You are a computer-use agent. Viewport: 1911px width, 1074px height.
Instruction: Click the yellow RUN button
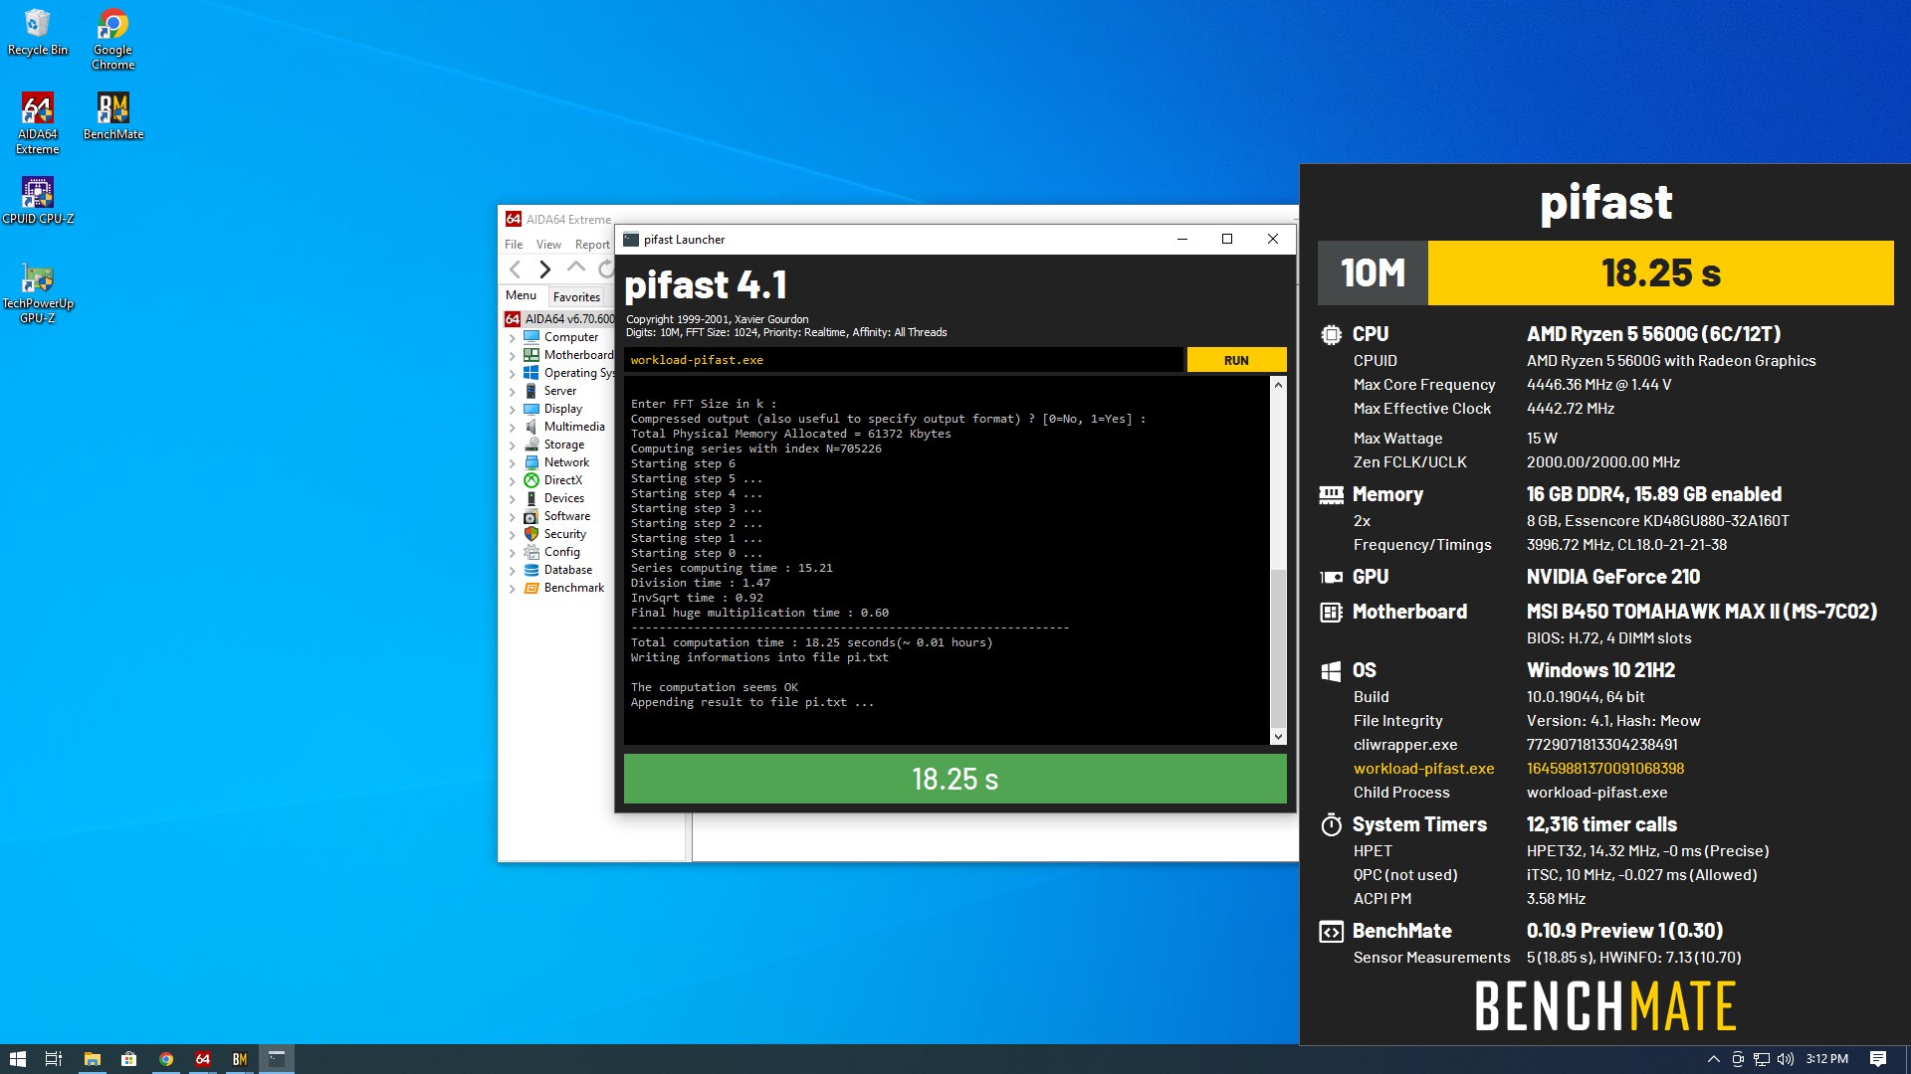tap(1236, 360)
